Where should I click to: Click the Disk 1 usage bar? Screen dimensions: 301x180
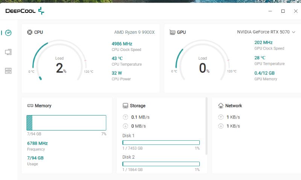coord(161,142)
